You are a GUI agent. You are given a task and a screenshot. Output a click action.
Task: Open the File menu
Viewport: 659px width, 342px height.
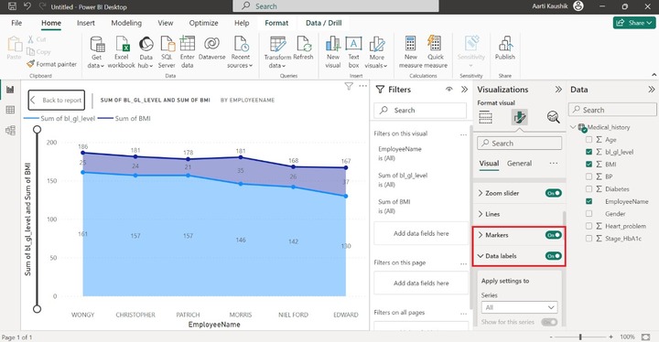[x=16, y=23]
